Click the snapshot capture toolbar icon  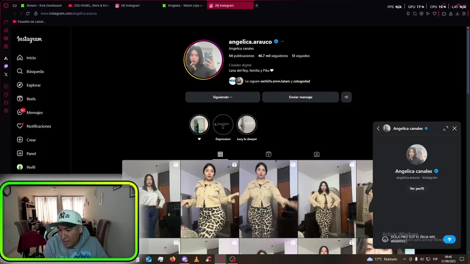[415, 14]
